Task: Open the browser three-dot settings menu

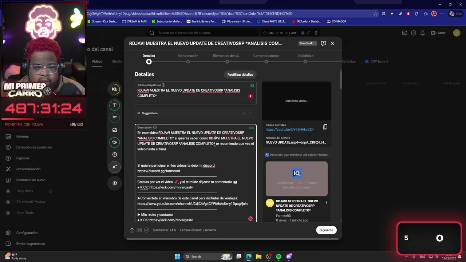Action: click(x=442, y=14)
